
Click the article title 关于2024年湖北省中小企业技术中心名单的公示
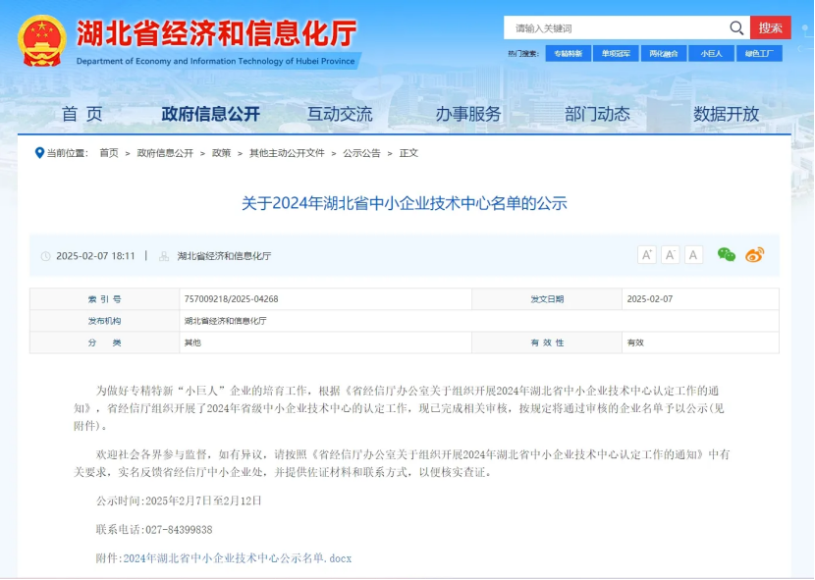pyautogui.click(x=405, y=203)
